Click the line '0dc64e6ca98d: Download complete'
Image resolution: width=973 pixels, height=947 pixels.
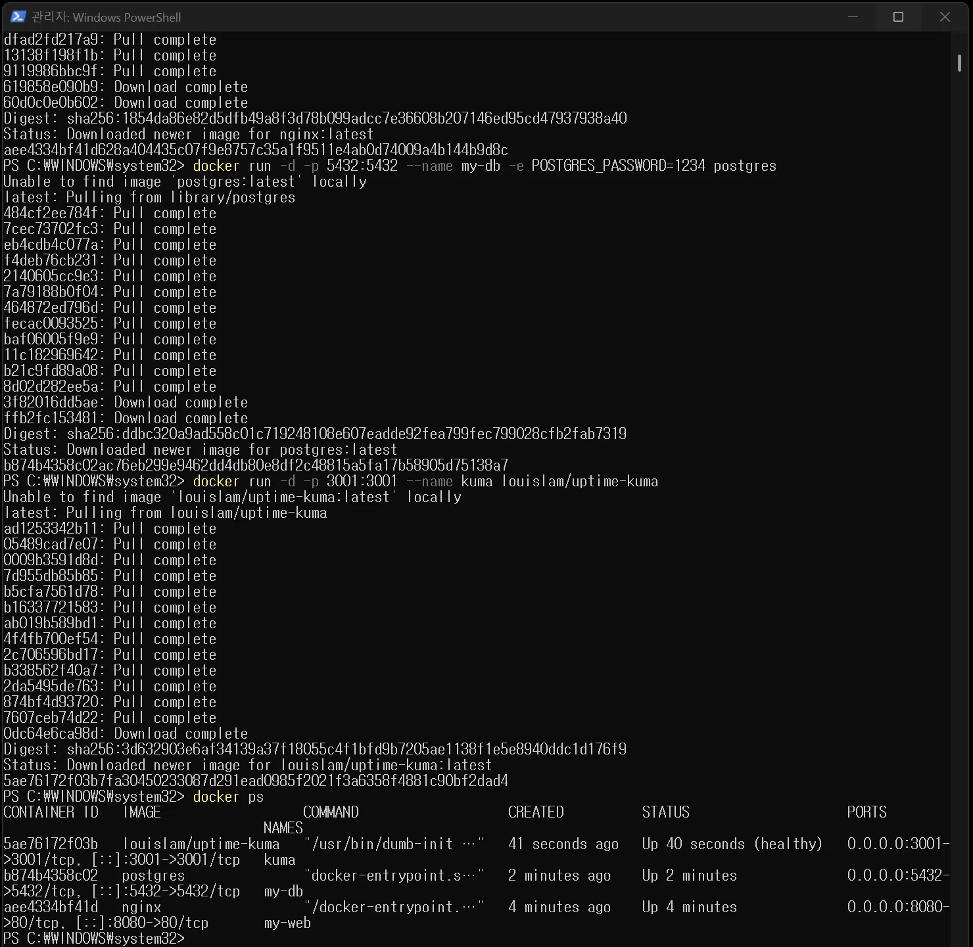(x=126, y=733)
